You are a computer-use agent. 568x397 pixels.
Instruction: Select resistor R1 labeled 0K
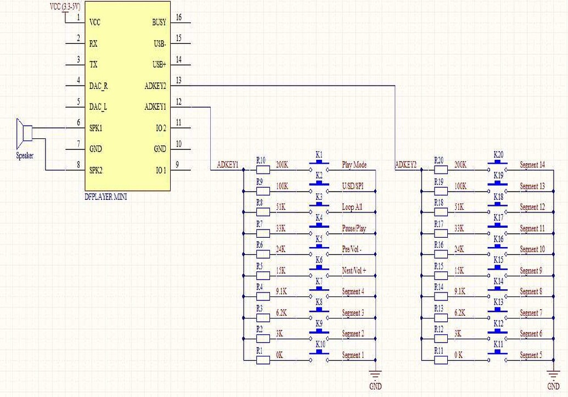pyautogui.click(x=262, y=359)
